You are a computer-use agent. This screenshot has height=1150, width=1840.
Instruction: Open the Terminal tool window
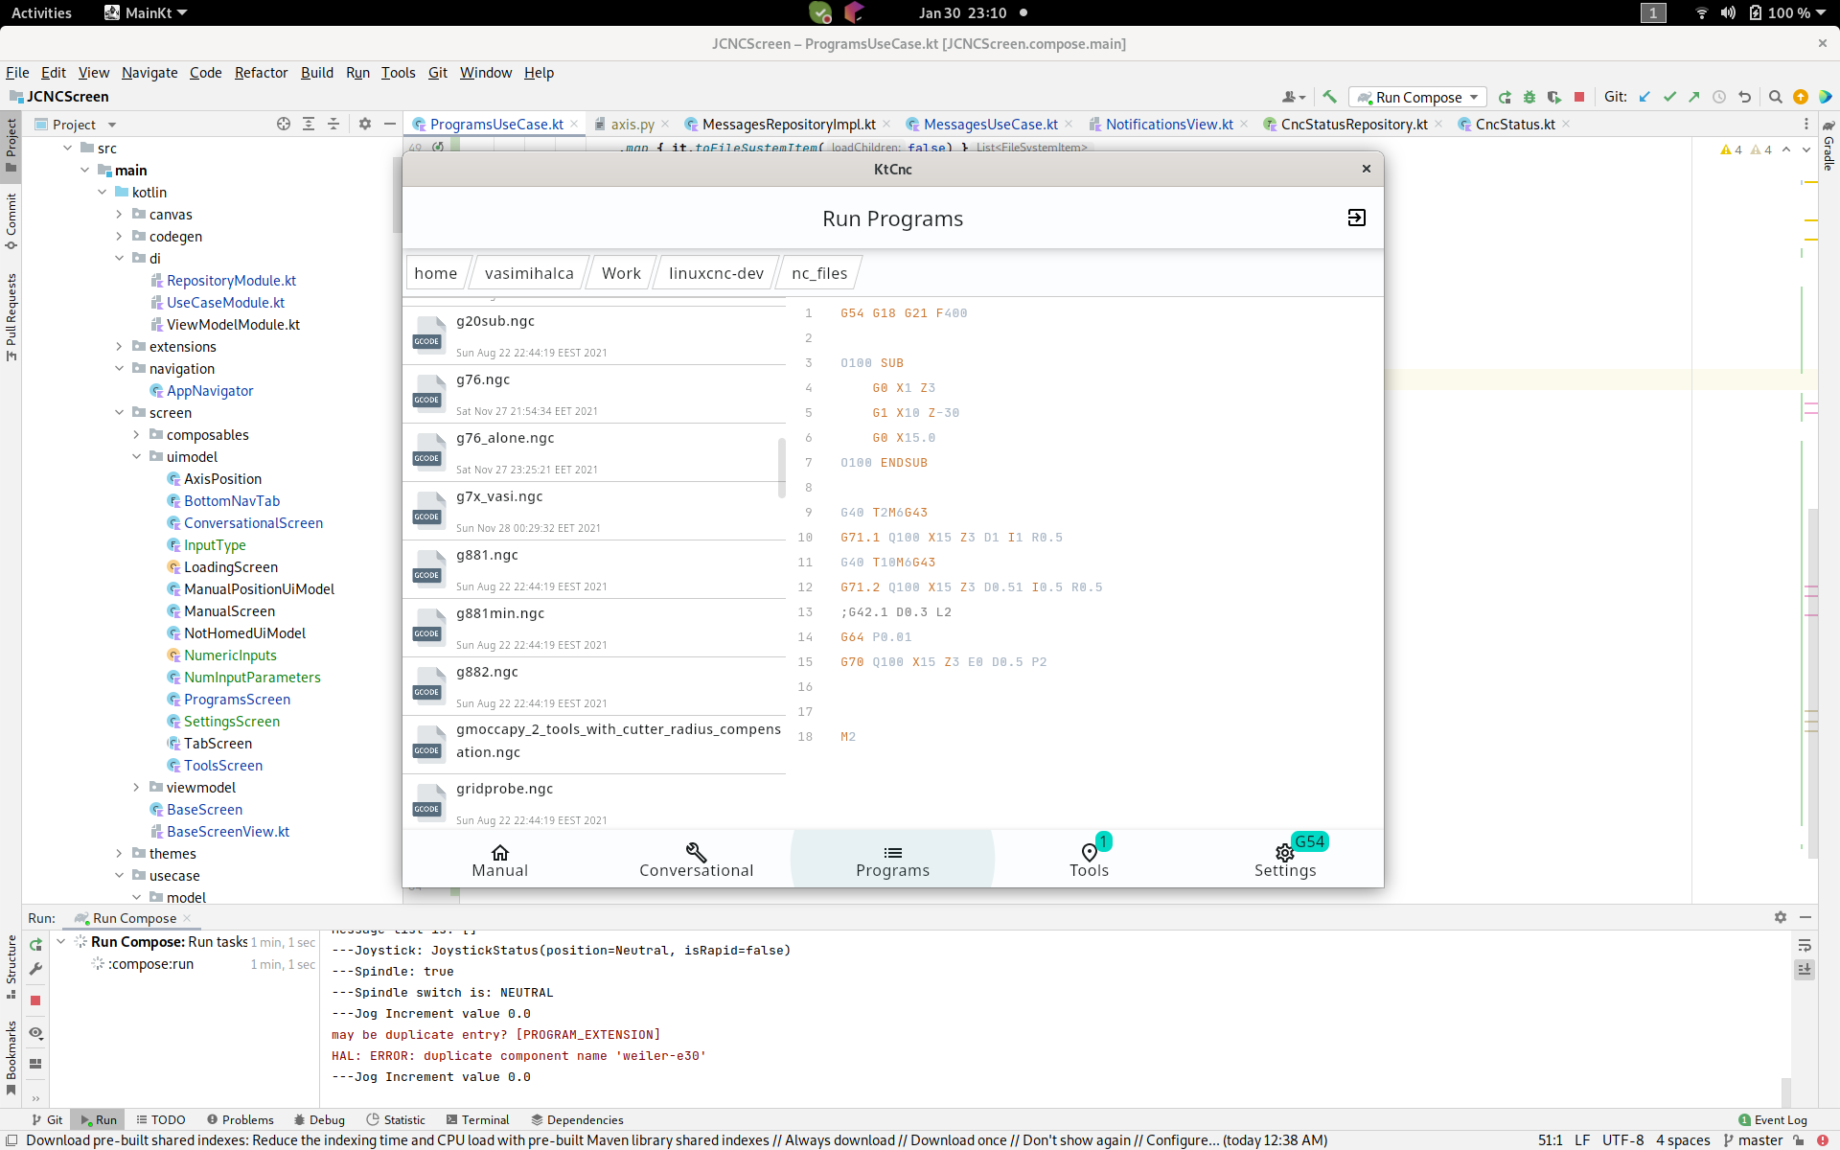[477, 1119]
